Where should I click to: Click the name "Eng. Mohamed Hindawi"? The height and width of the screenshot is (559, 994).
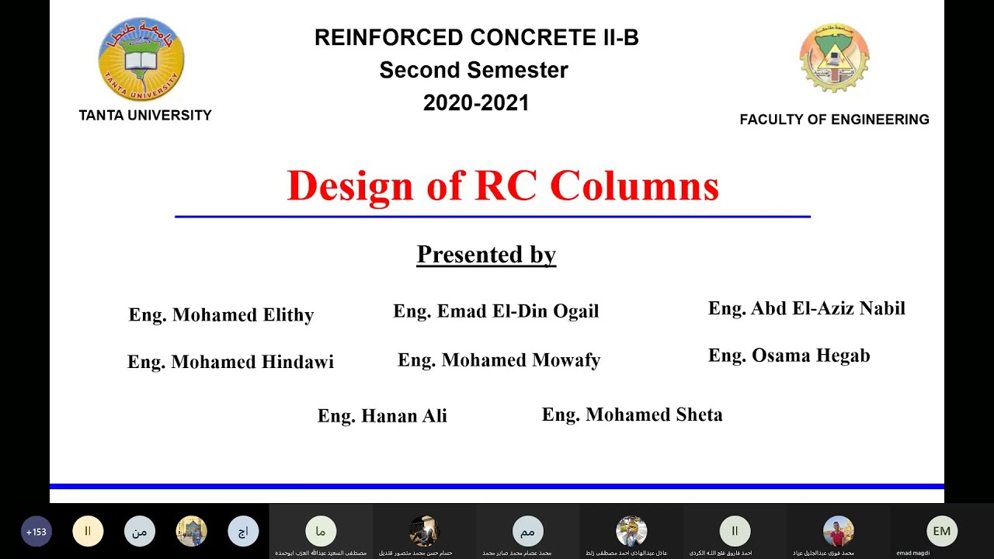231,362
